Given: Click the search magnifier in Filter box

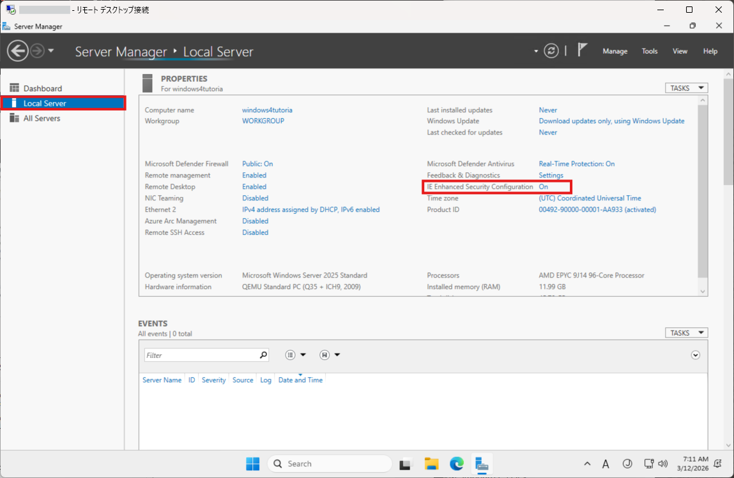Looking at the screenshot, I should point(263,355).
